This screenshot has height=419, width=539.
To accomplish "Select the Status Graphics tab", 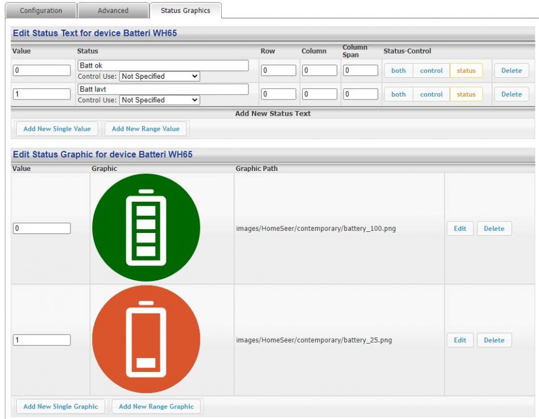I will [185, 11].
